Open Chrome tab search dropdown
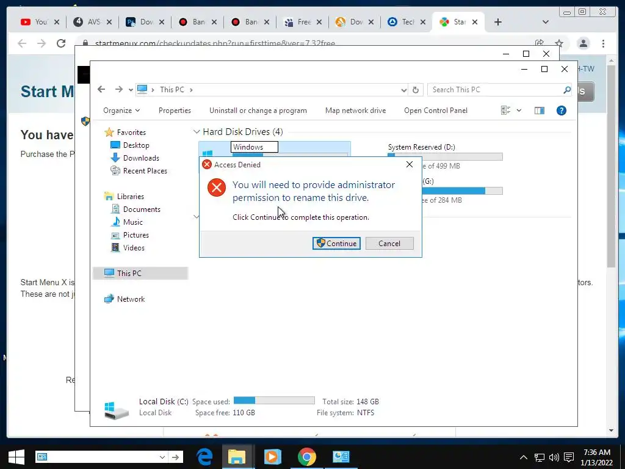This screenshot has width=625, height=469. click(545, 22)
